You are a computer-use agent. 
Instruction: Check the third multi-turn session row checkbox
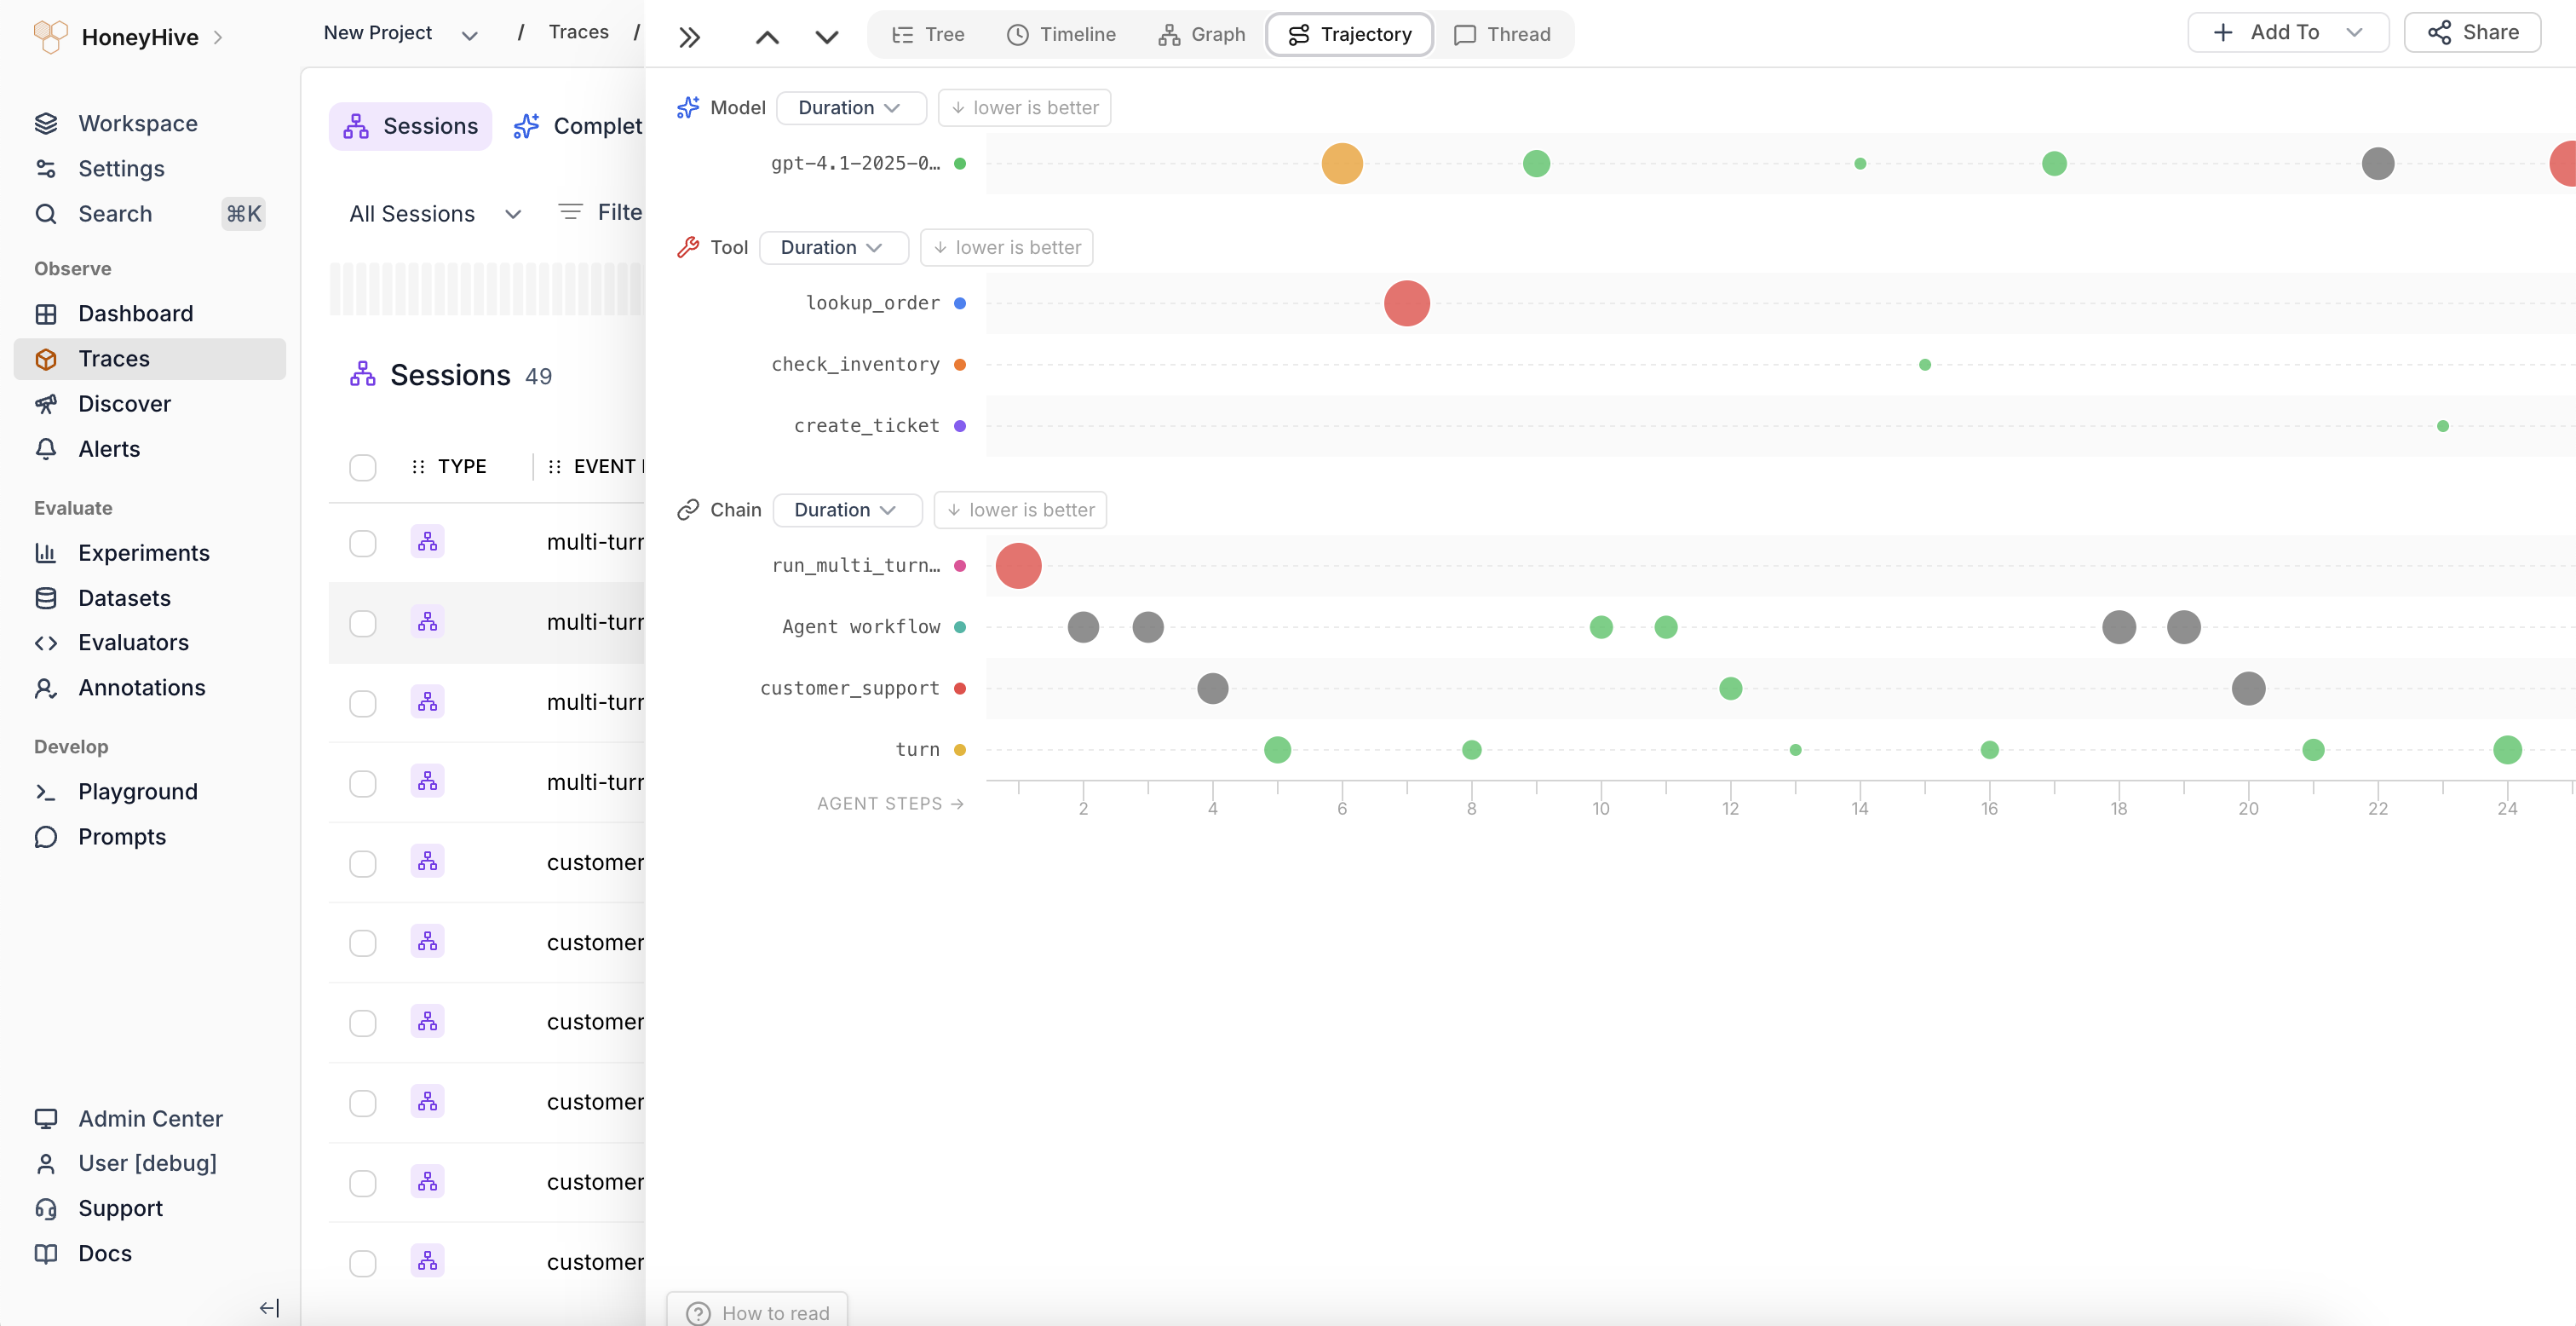click(x=363, y=704)
